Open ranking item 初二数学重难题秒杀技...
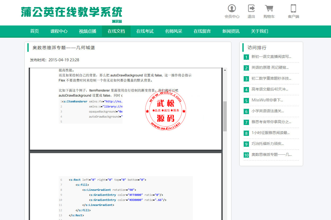331x220 pixels. click(x=271, y=78)
